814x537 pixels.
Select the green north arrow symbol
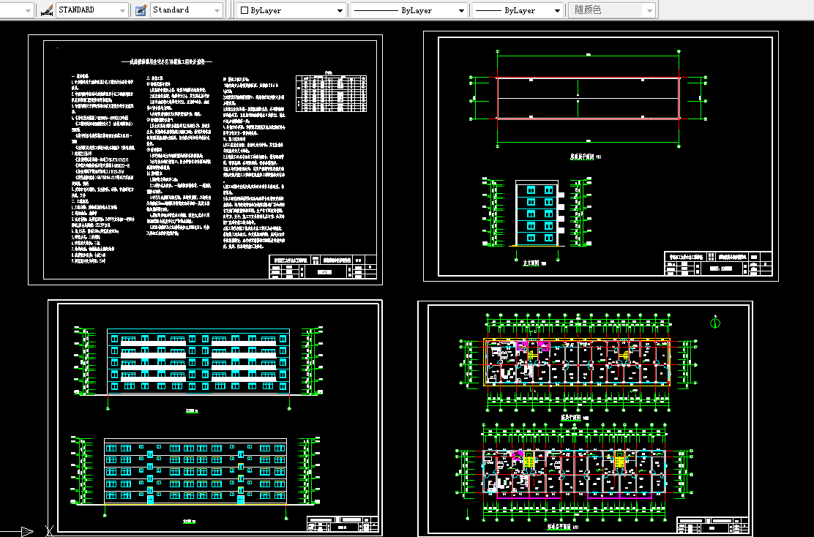pos(715,322)
